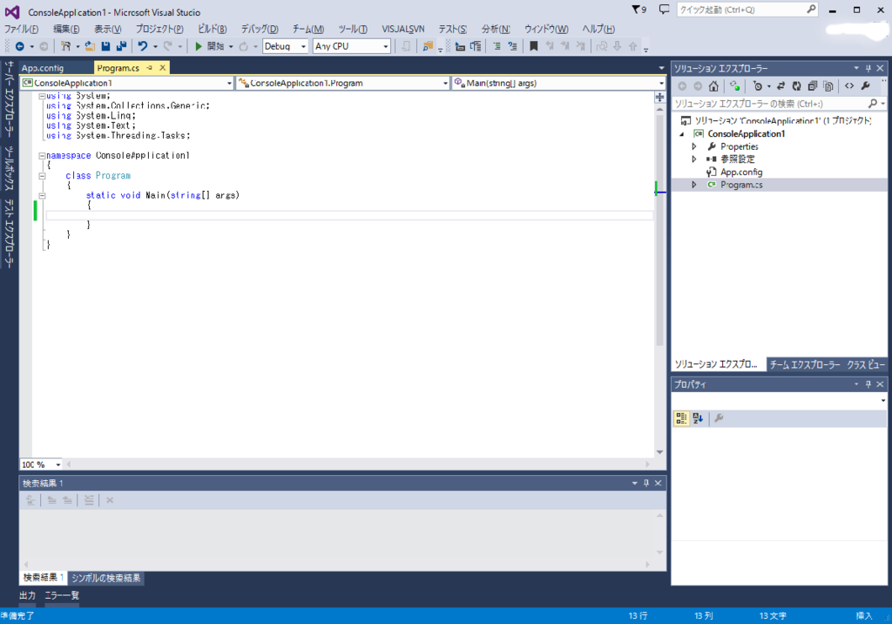Image resolution: width=892 pixels, height=624 pixels.
Task: Switch to クラス ビュー tab
Action: tap(866, 364)
